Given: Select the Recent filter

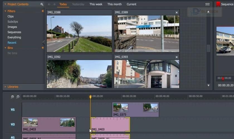Looking at the screenshot, I should tap(12, 43).
